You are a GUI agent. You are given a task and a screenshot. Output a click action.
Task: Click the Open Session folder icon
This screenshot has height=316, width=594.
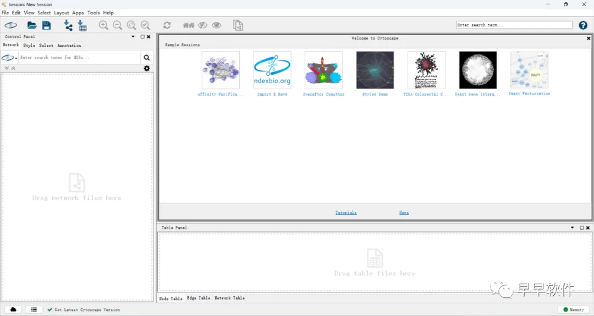32,25
